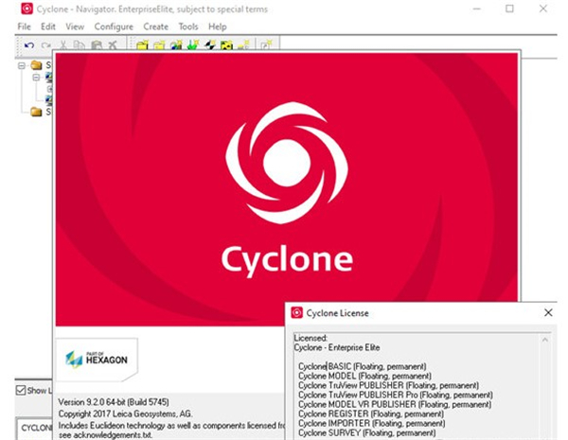
Task: Click the Redo arrow in the toolbar
Action: 45,45
